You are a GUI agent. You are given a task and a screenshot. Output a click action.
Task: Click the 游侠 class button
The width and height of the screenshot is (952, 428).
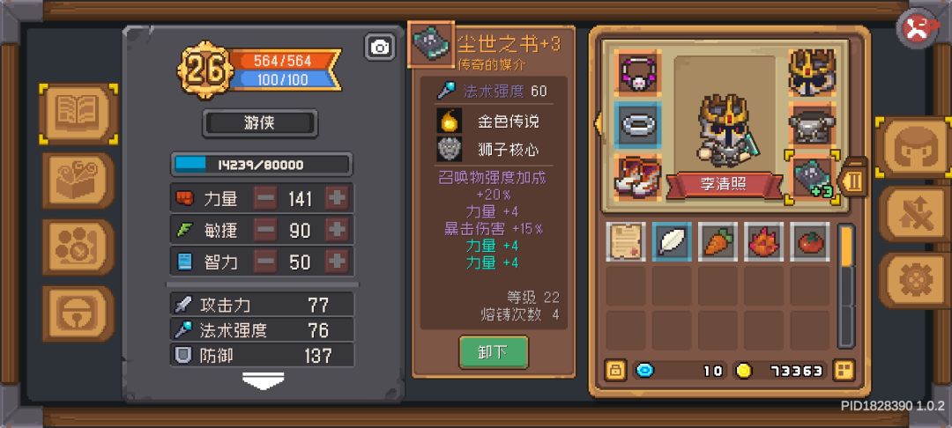[x=260, y=123]
